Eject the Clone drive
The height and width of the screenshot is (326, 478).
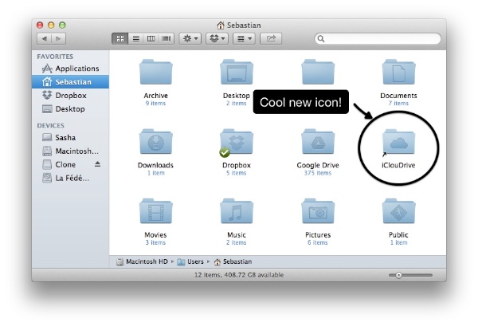97,164
